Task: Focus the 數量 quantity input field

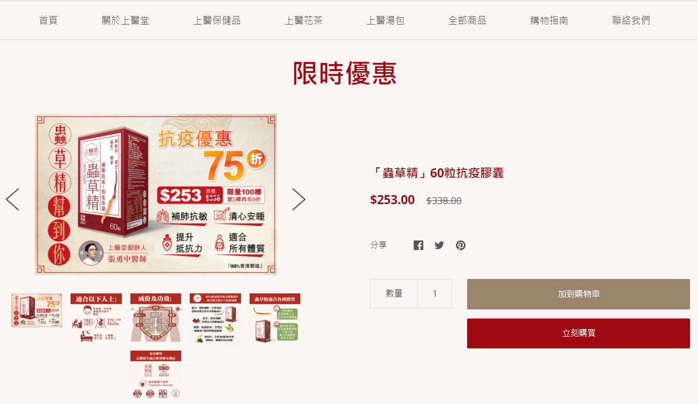Action: point(435,293)
